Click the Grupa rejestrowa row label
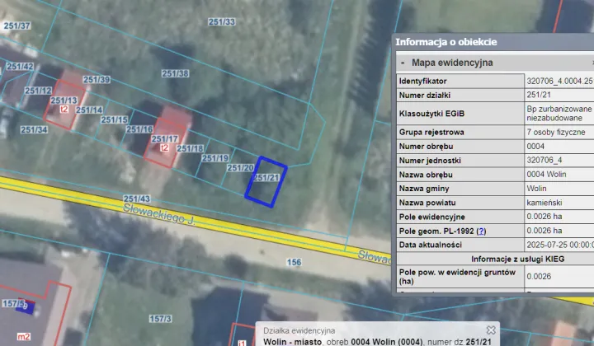 pos(431,133)
